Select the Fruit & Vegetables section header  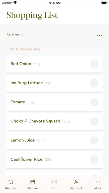[23, 49]
